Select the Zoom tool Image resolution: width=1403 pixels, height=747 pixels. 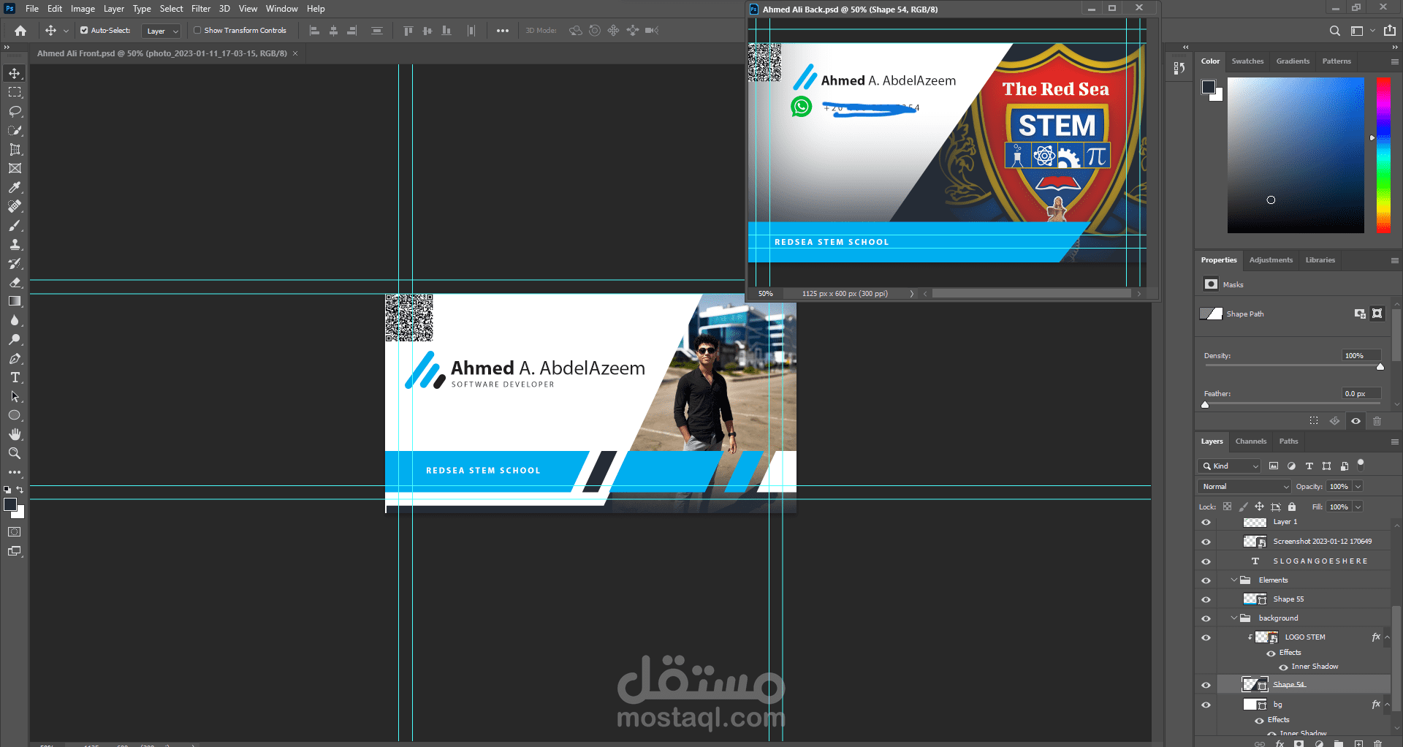15,453
